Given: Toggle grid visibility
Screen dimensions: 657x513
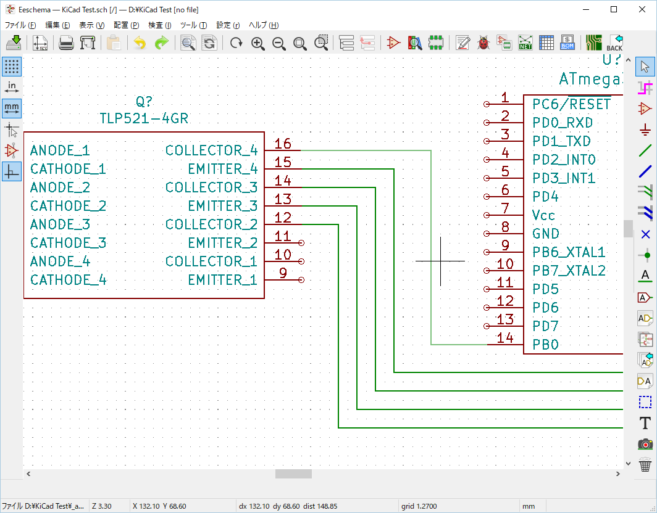Looking at the screenshot, I should coord(12,67).
